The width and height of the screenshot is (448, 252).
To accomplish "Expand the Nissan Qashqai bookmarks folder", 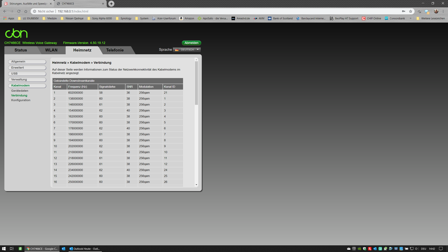I will tap(72, 18).
